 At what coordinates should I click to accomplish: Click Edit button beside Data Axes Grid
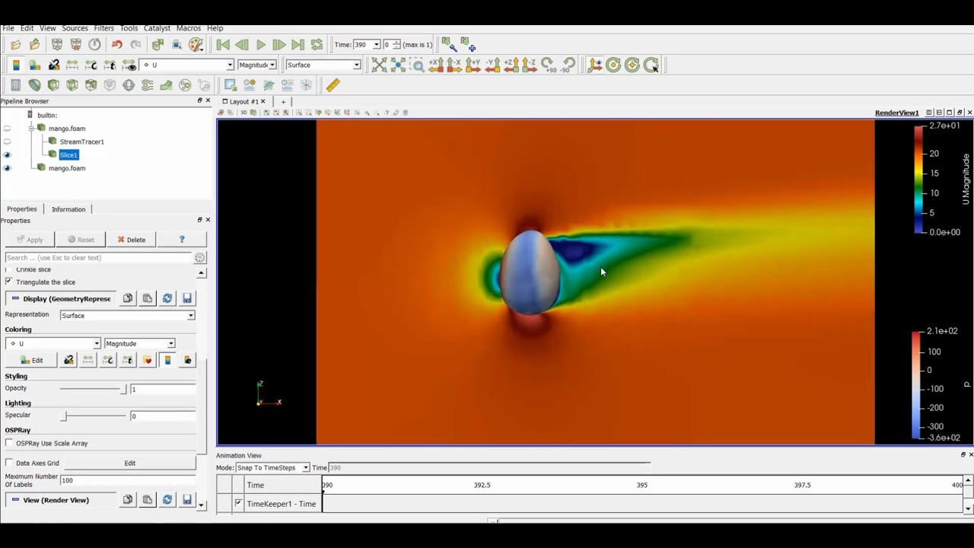130,463
